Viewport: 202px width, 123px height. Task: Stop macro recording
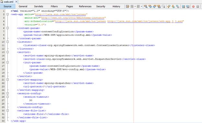coord(198,6)
